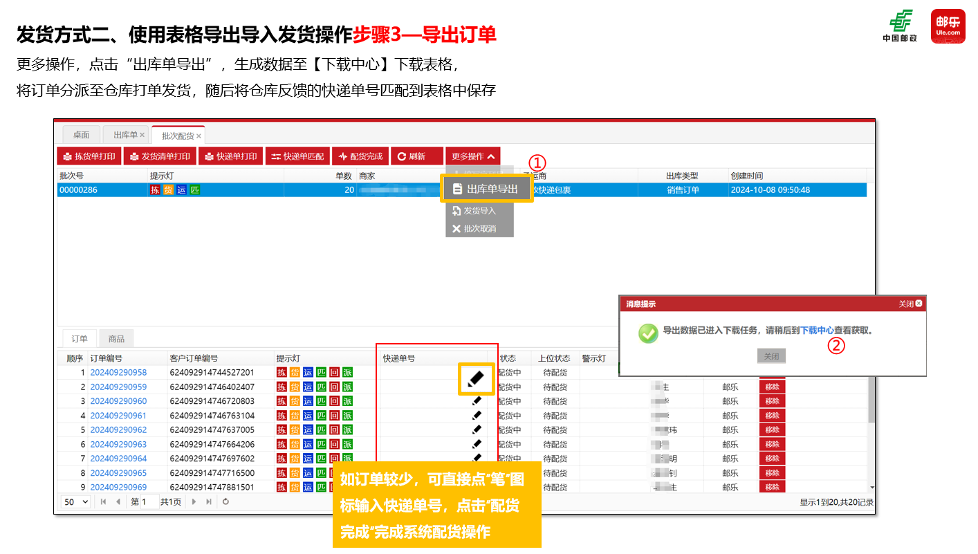Click the 发货清单打印 print button
Image resolution: width=978 pixels, height=554 pixels.
coord(160,156)
